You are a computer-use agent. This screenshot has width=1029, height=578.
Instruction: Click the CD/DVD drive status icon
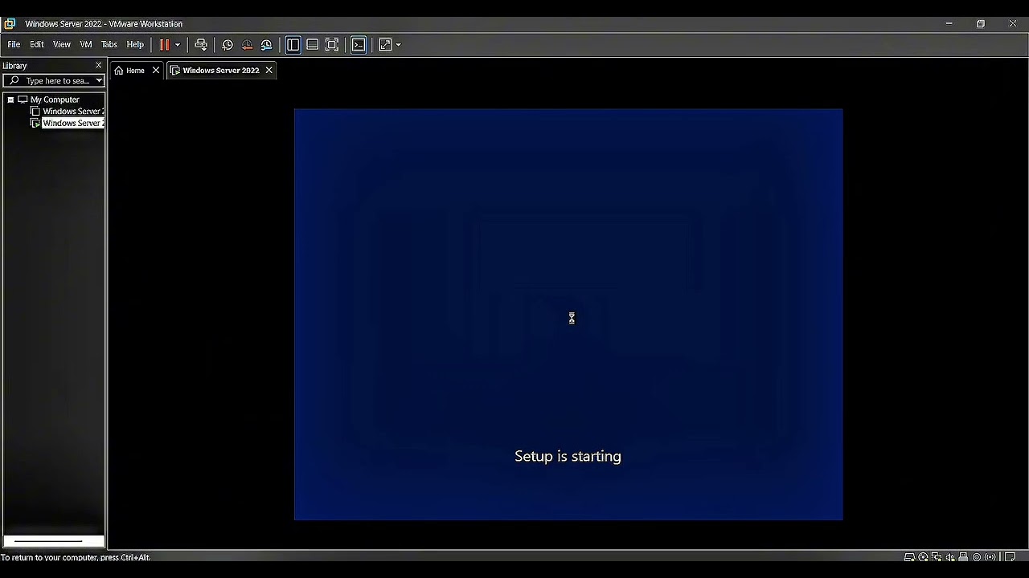pyautogui.click(x=923, y=557)
